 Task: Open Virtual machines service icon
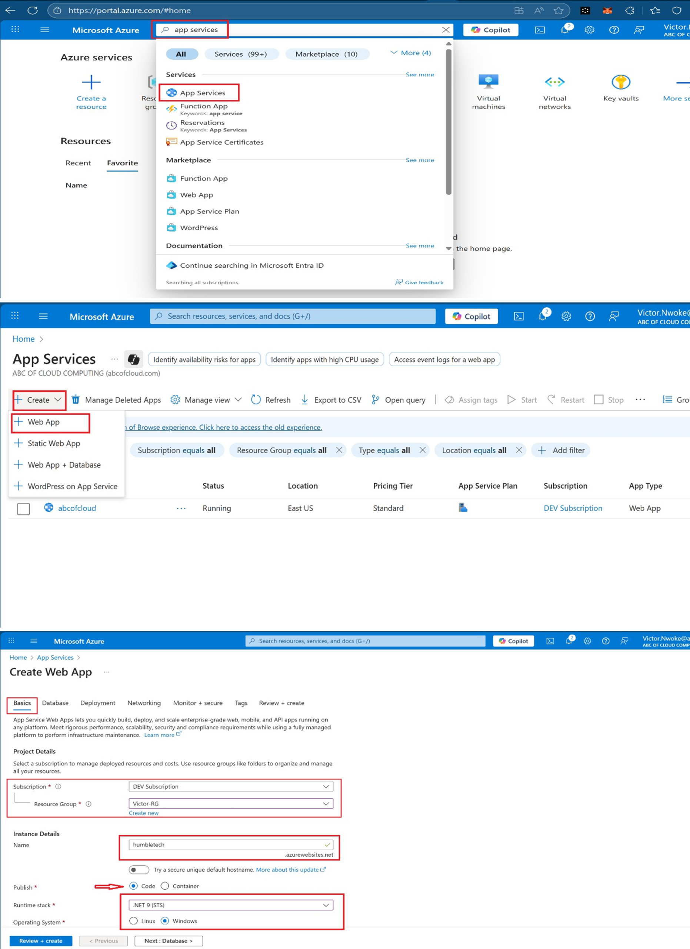coord(489,82)
